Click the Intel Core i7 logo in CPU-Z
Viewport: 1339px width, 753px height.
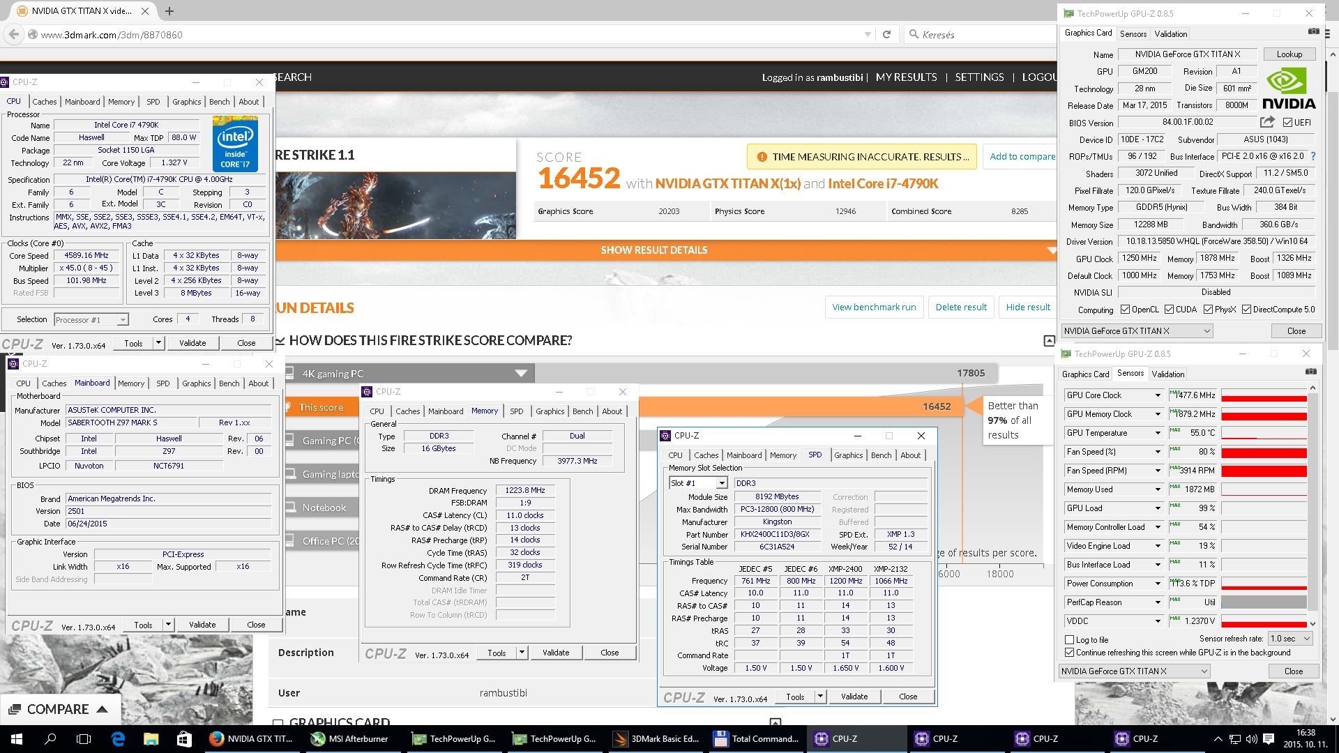point(236,144)
